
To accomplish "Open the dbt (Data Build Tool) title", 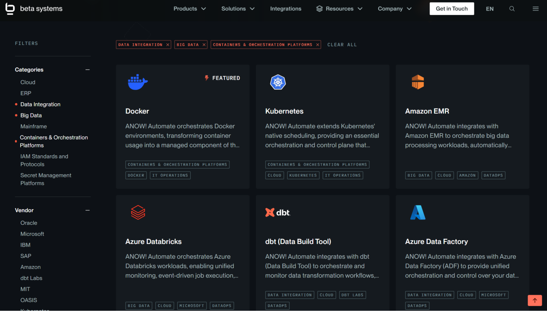I will point(298,242).
